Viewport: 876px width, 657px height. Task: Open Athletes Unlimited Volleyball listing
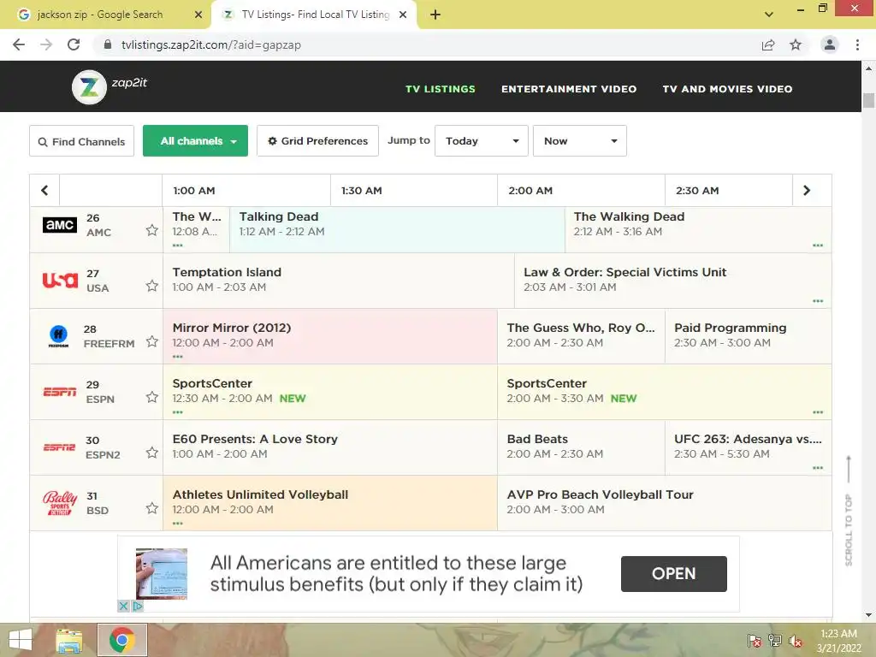tap(330, 503)
